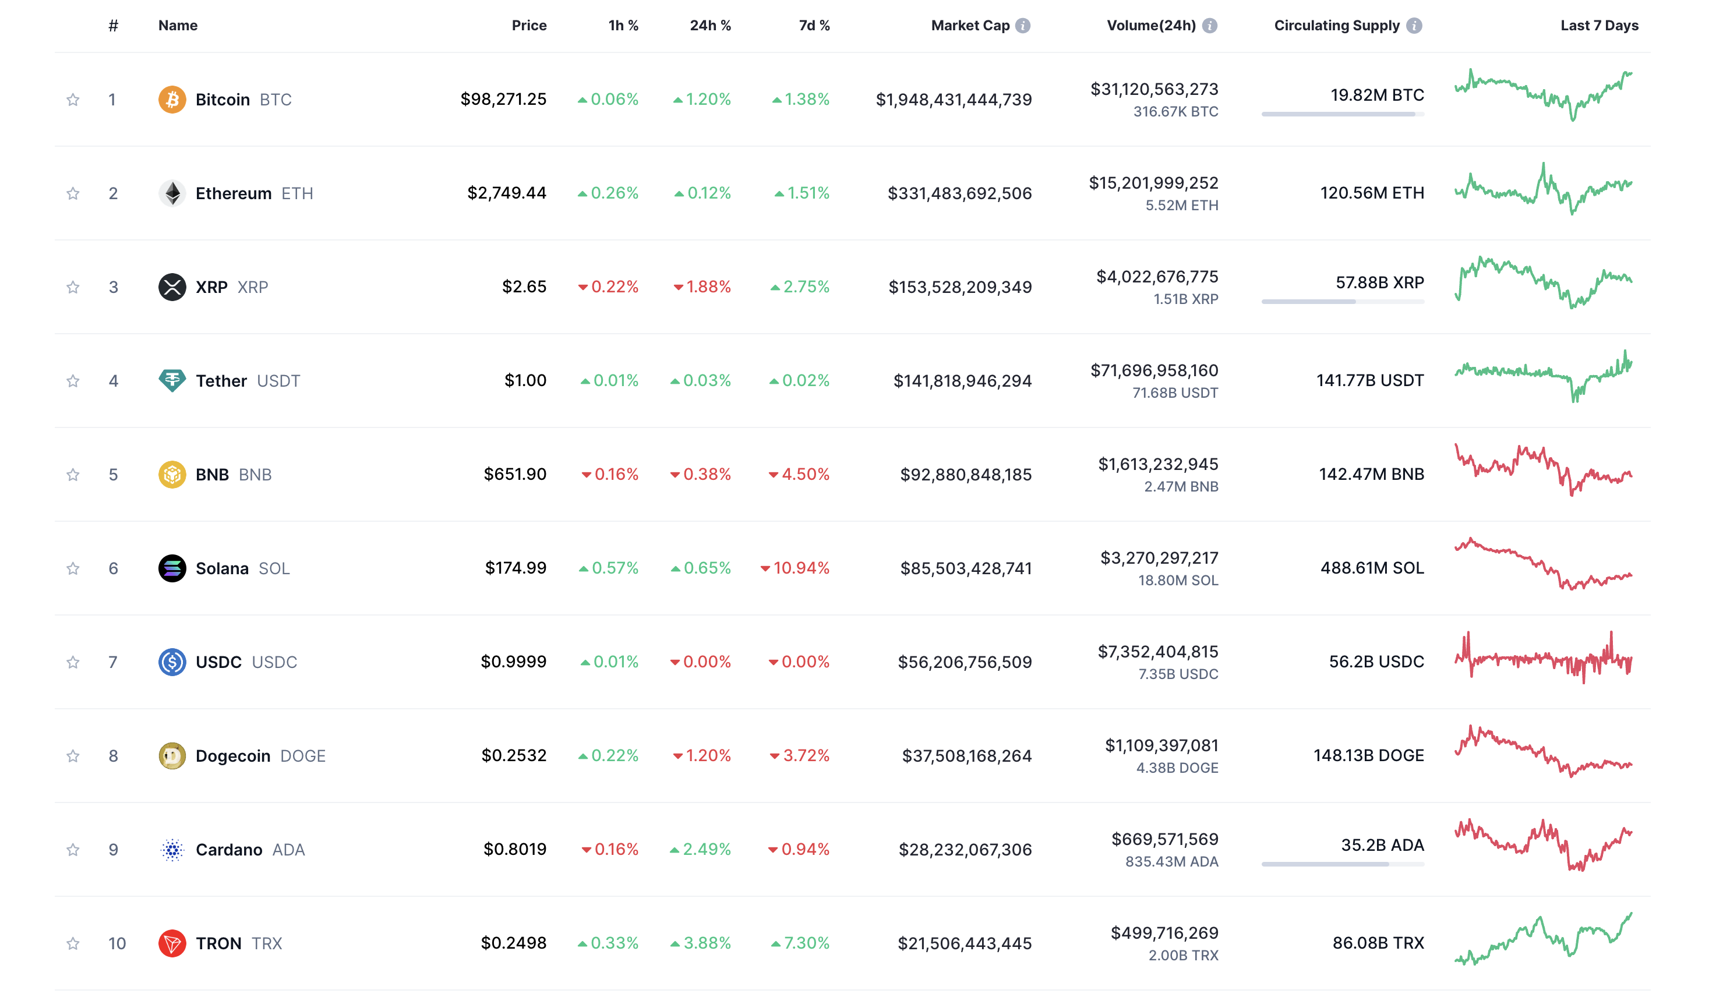Click the Tether green logo icon

click(172, 381)
